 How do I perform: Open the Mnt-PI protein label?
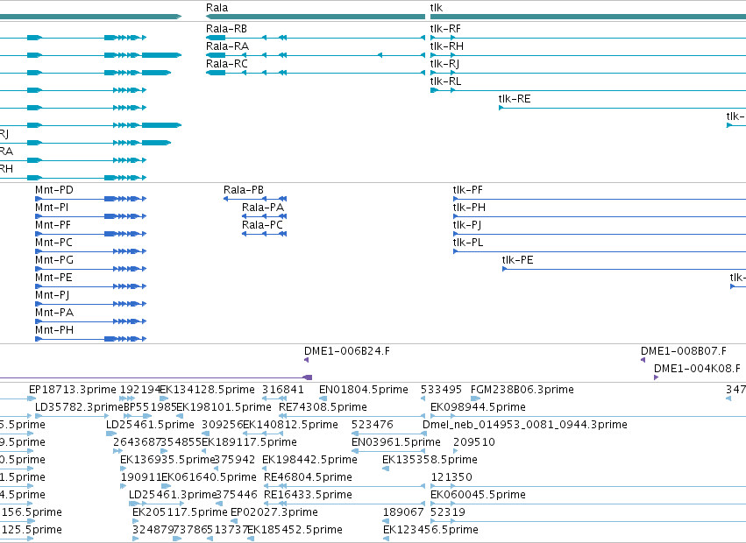coord(52,208)
